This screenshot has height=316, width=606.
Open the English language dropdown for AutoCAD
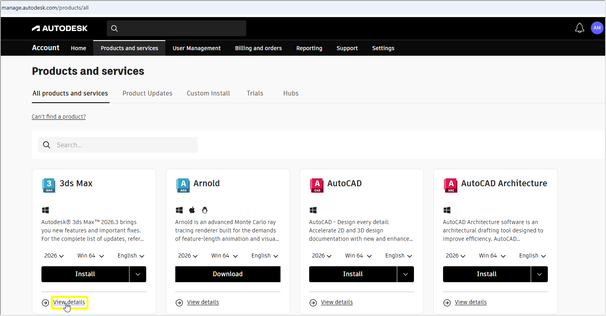tap(398, 256)
